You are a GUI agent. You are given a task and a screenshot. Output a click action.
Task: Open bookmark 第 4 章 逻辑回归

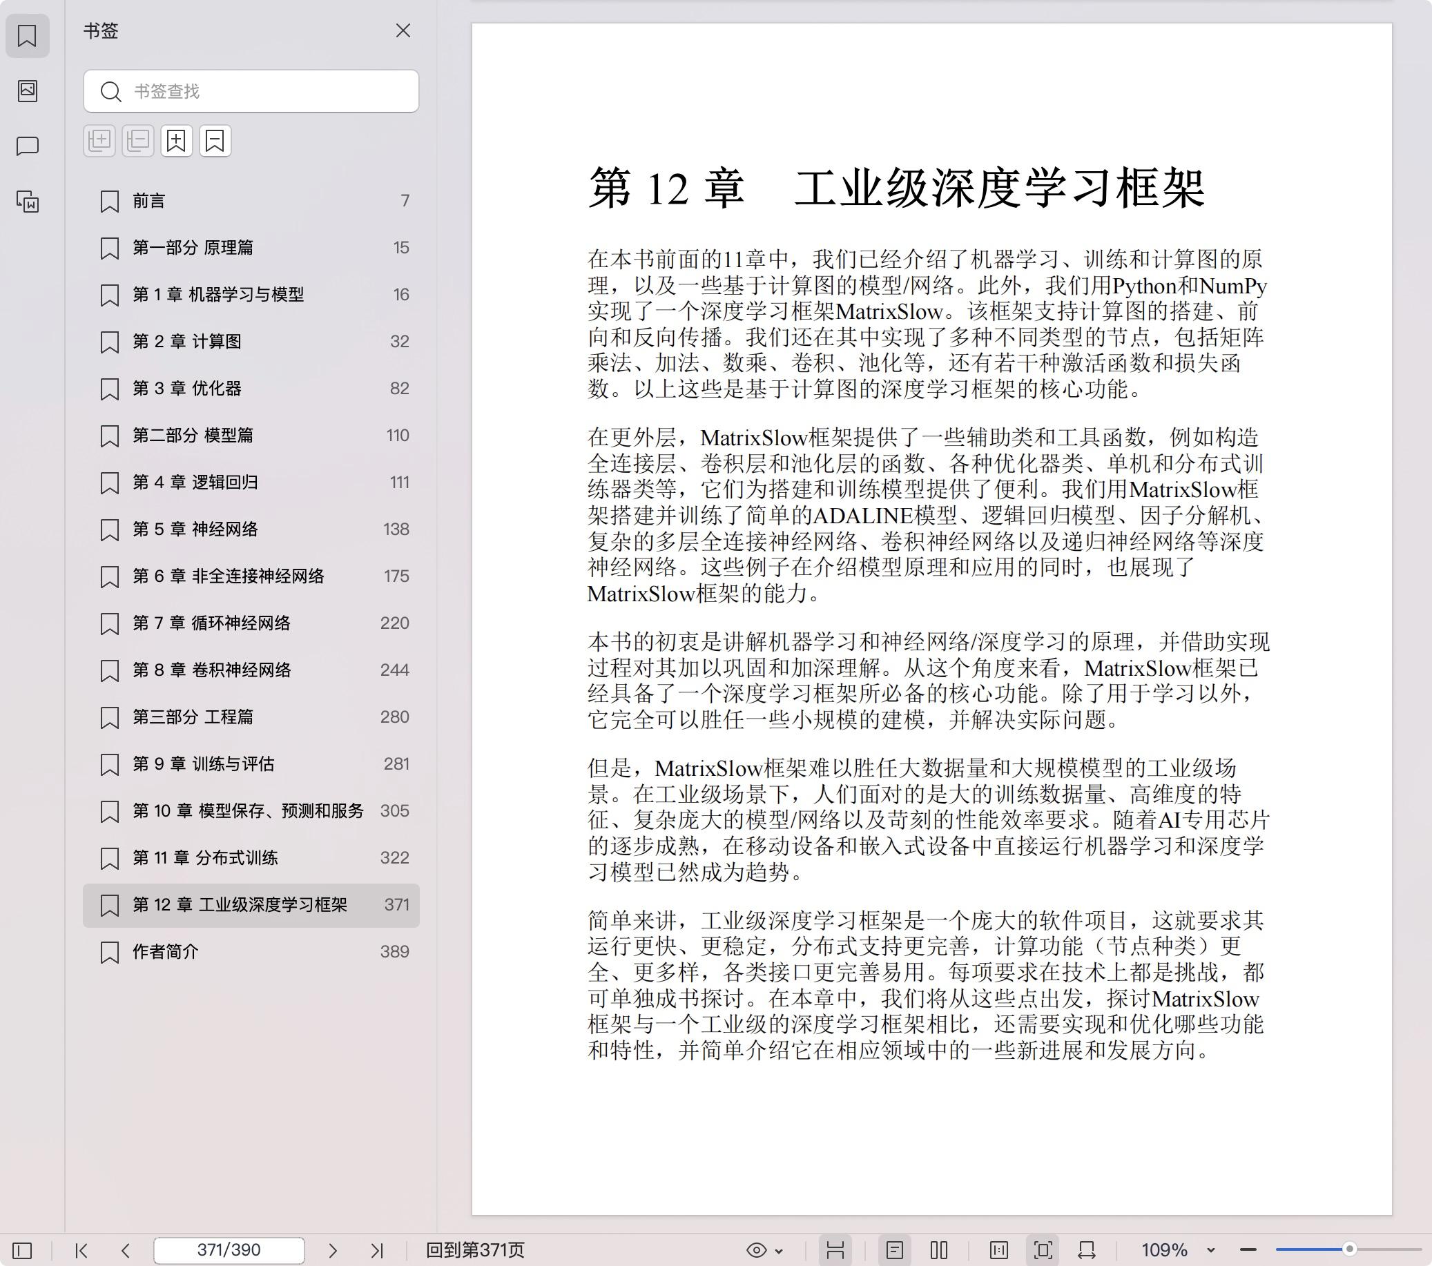251,483
